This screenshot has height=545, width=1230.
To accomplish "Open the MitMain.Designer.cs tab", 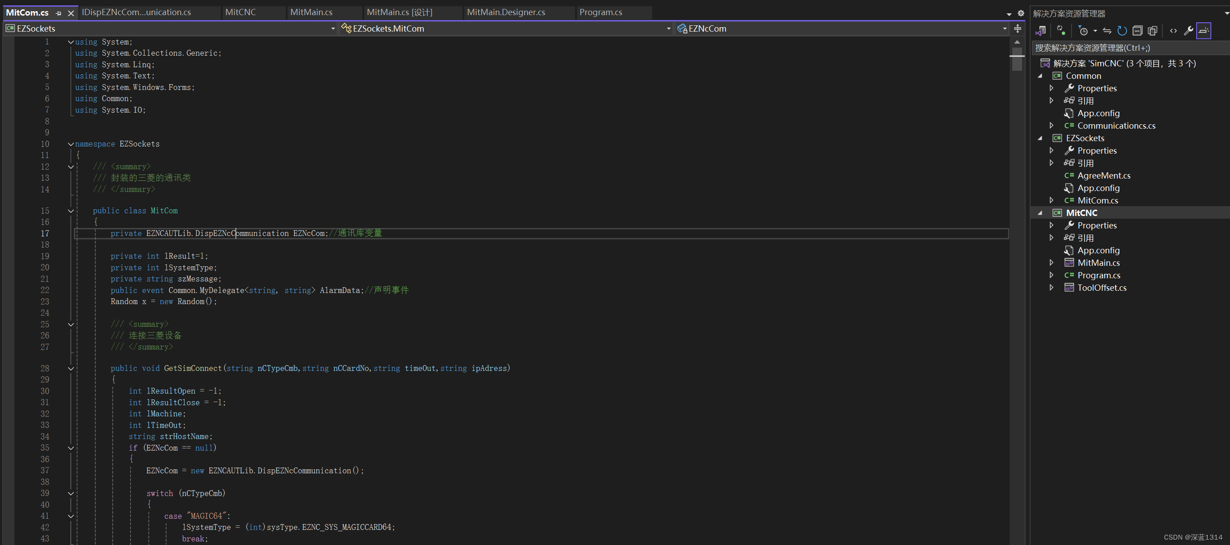I will click(x=506, y=12).
